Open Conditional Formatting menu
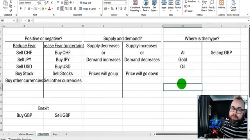Screen dimensions: 250x140 [x=135, y=6]
